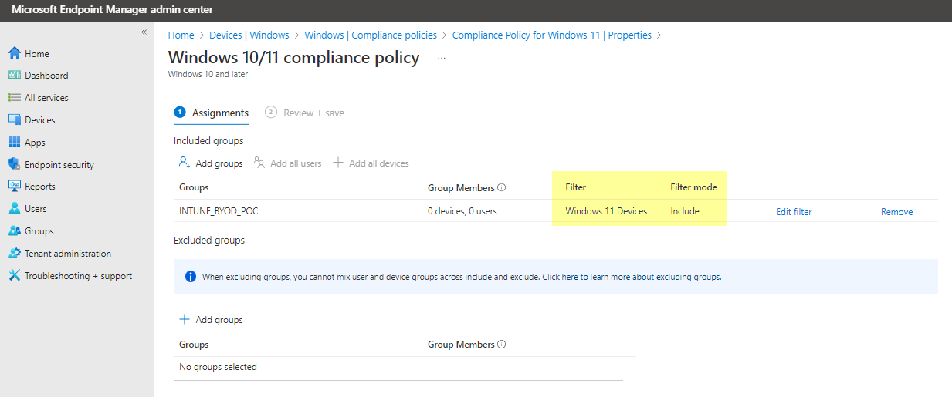The width and height of the screenshot is (952, 397).
Task: Click the INTUNE_BYOD_POC group name
Action: pyautogui.click(x=219, y=211)
